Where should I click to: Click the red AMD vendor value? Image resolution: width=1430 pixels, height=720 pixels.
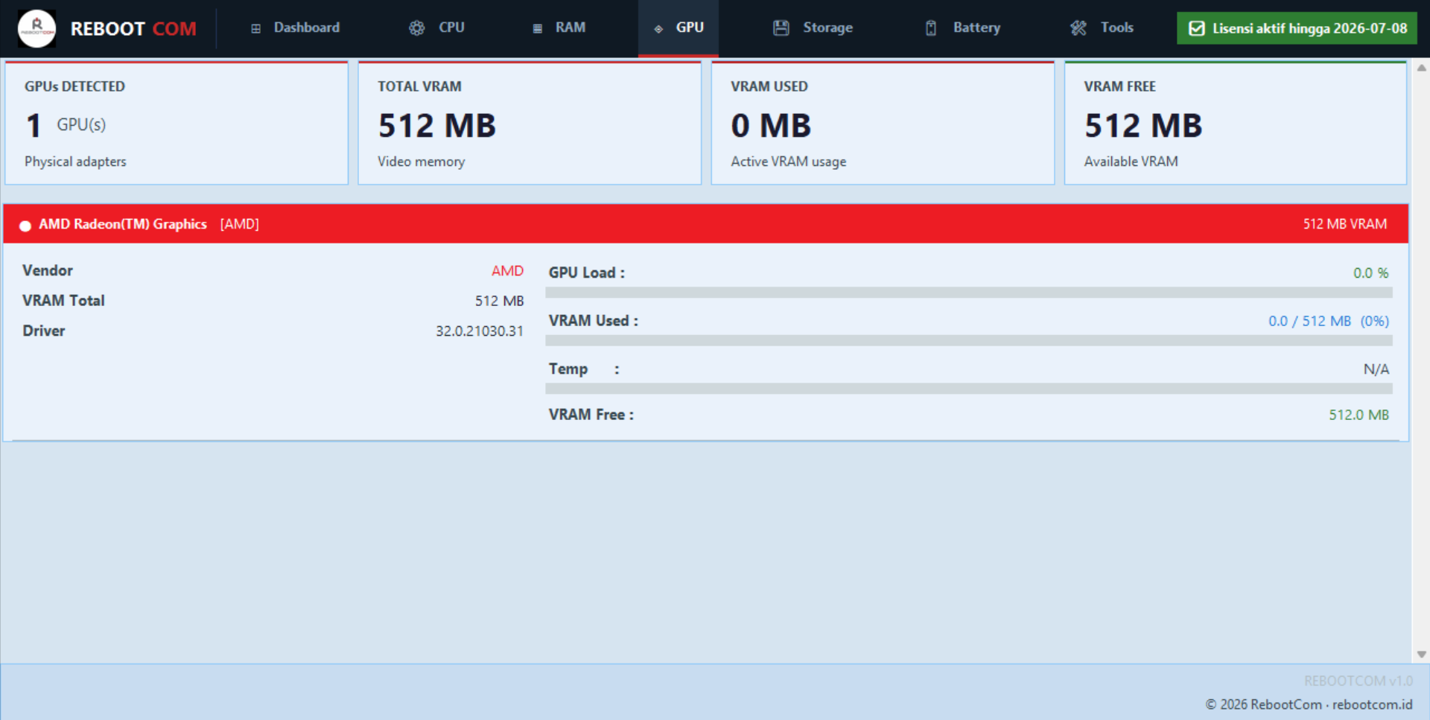(x=507, y=271)
